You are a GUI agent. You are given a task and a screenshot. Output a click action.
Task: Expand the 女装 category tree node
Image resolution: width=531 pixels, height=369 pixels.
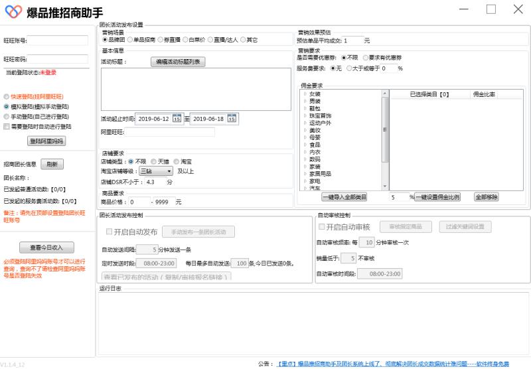coord(305,94)
